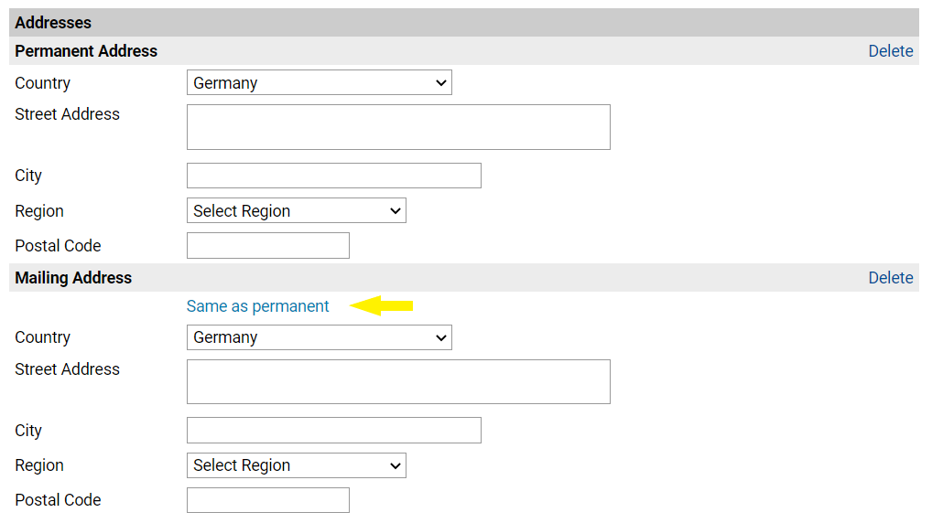Click the chevron on Mailing Address Germany dropdown
This screenshot has width=943, height=523.
tap(440, 338)
